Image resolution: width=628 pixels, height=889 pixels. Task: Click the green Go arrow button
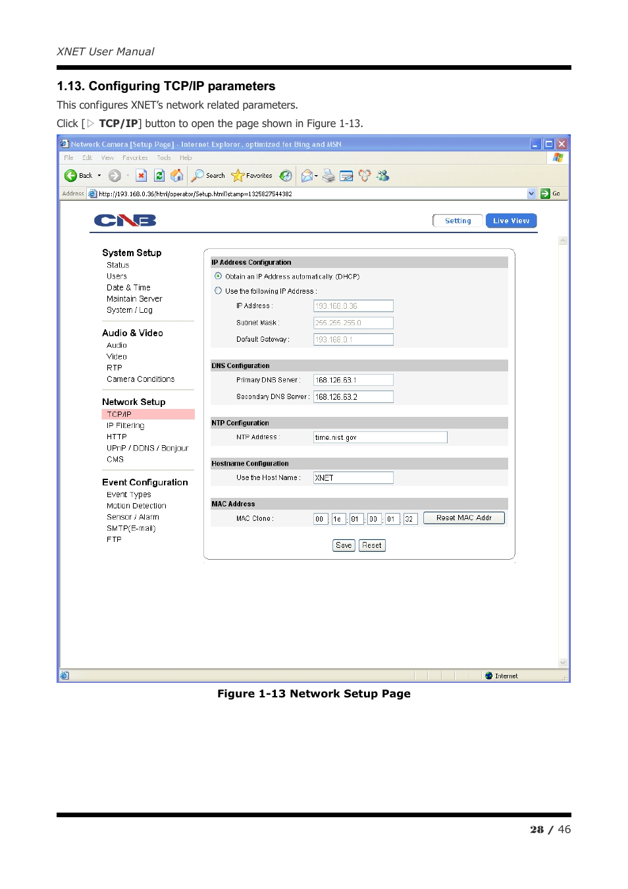pyautogui.click(x=545, y=194)
